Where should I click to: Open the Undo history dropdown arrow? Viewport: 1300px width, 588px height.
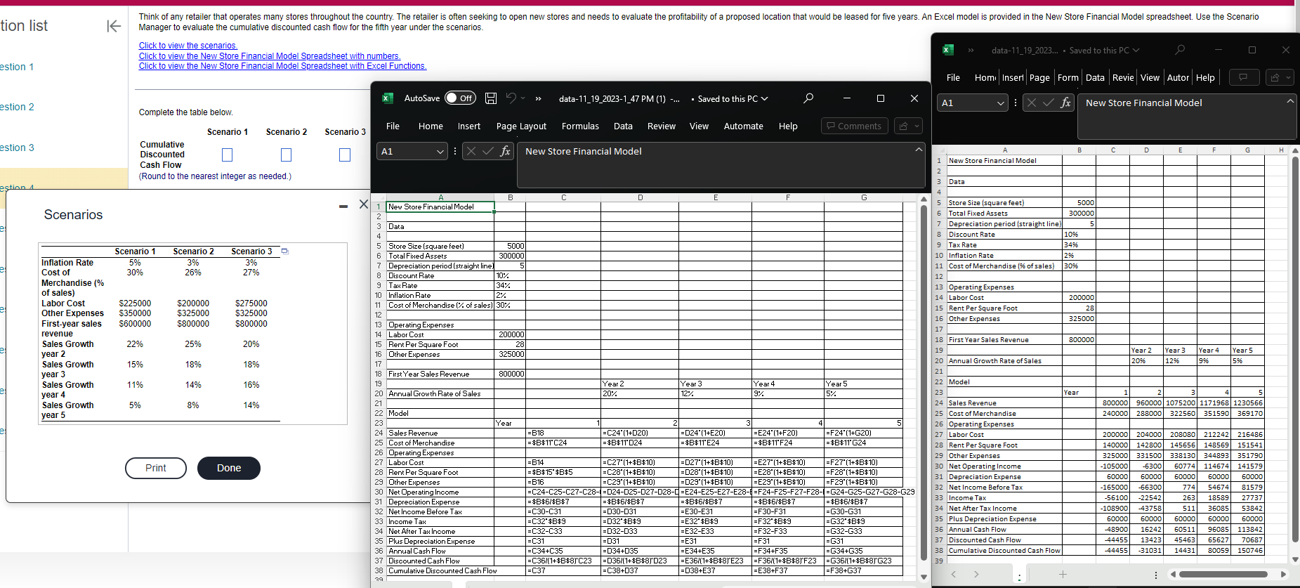[523, 98]
